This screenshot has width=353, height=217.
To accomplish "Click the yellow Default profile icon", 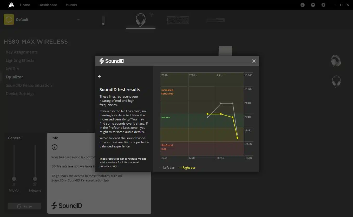I will [x=9, y=19].
